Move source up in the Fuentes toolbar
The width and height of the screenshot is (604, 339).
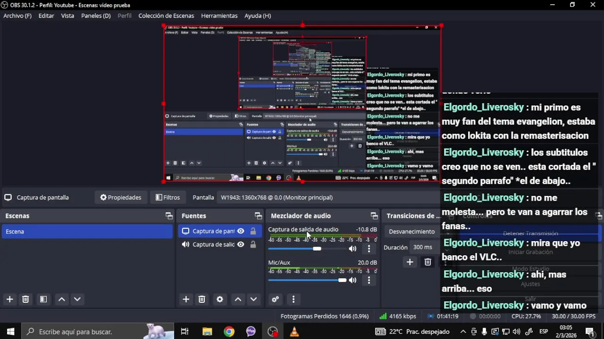pyautogui.click(x=238, y=299)
